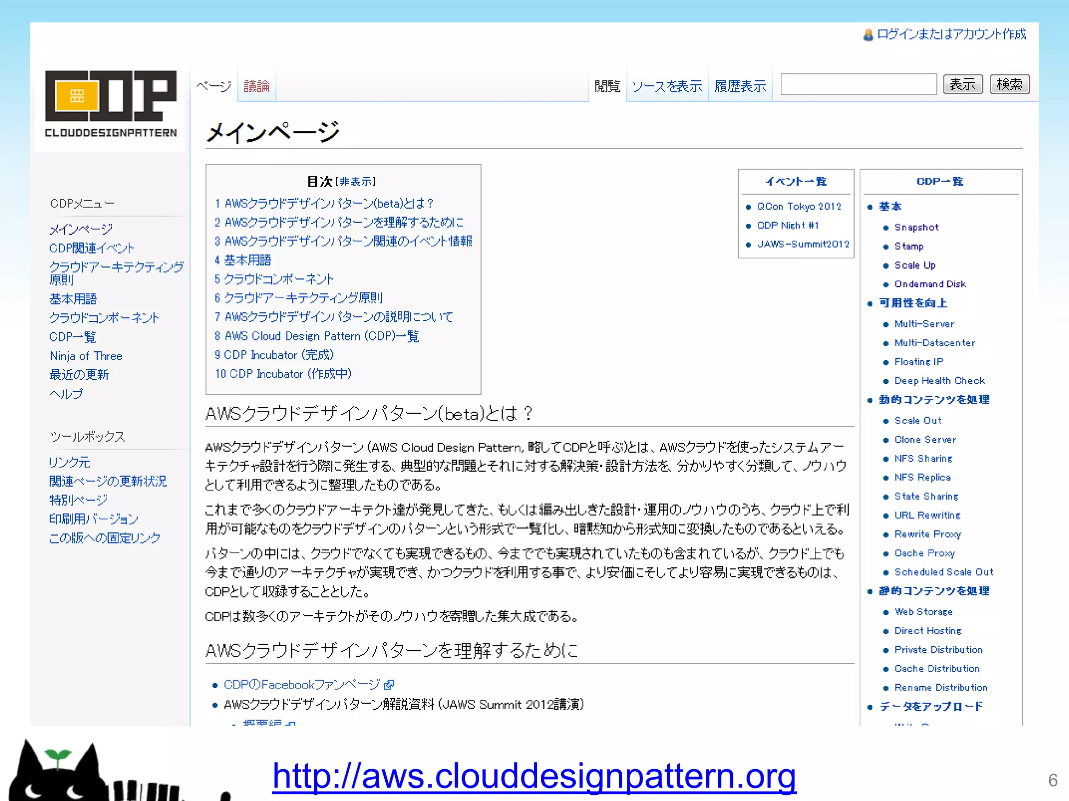This screenshot has height=801, width=1069.
Task: Open 可用性を向上 category link
Action: (913, 303)
